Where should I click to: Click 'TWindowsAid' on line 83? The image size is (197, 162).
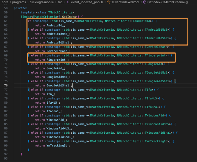pyautogui.click(x=154, y=116)
